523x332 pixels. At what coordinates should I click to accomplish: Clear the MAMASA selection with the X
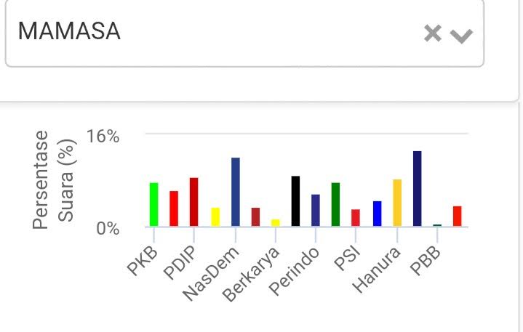pos(432,33)
